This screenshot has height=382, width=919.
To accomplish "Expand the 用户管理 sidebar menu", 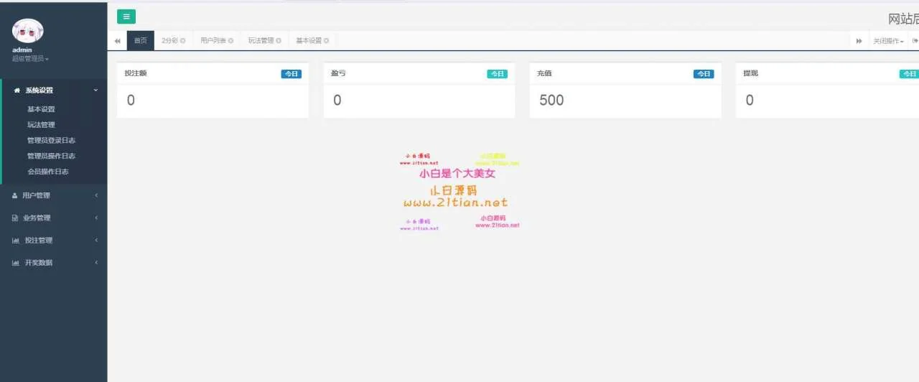I will pyautogui.click(x=54, y=195).
